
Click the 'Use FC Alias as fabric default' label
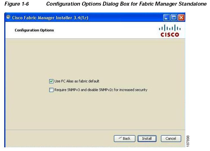77,81
